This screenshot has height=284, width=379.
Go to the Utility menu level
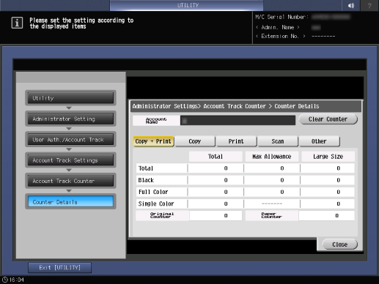70,98
